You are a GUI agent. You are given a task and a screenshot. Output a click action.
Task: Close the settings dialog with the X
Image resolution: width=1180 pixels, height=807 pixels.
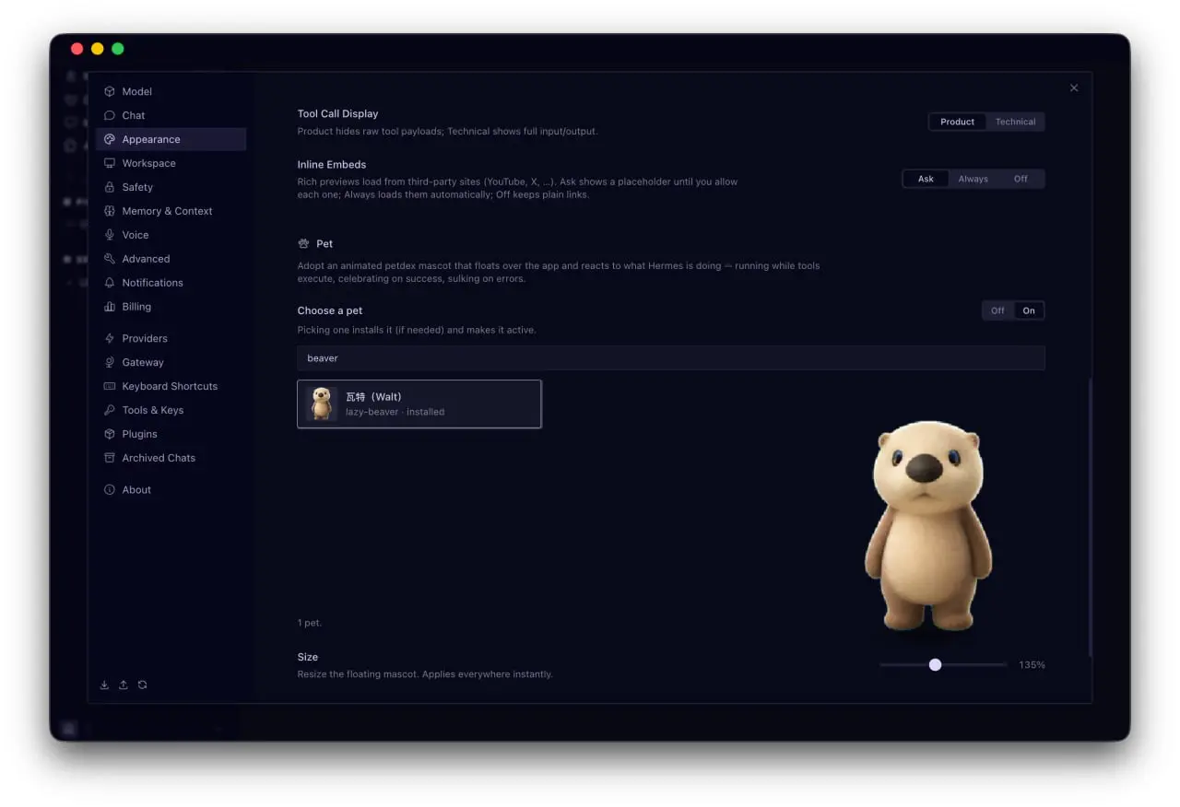pyautogui.click(x=1074, y=88)
